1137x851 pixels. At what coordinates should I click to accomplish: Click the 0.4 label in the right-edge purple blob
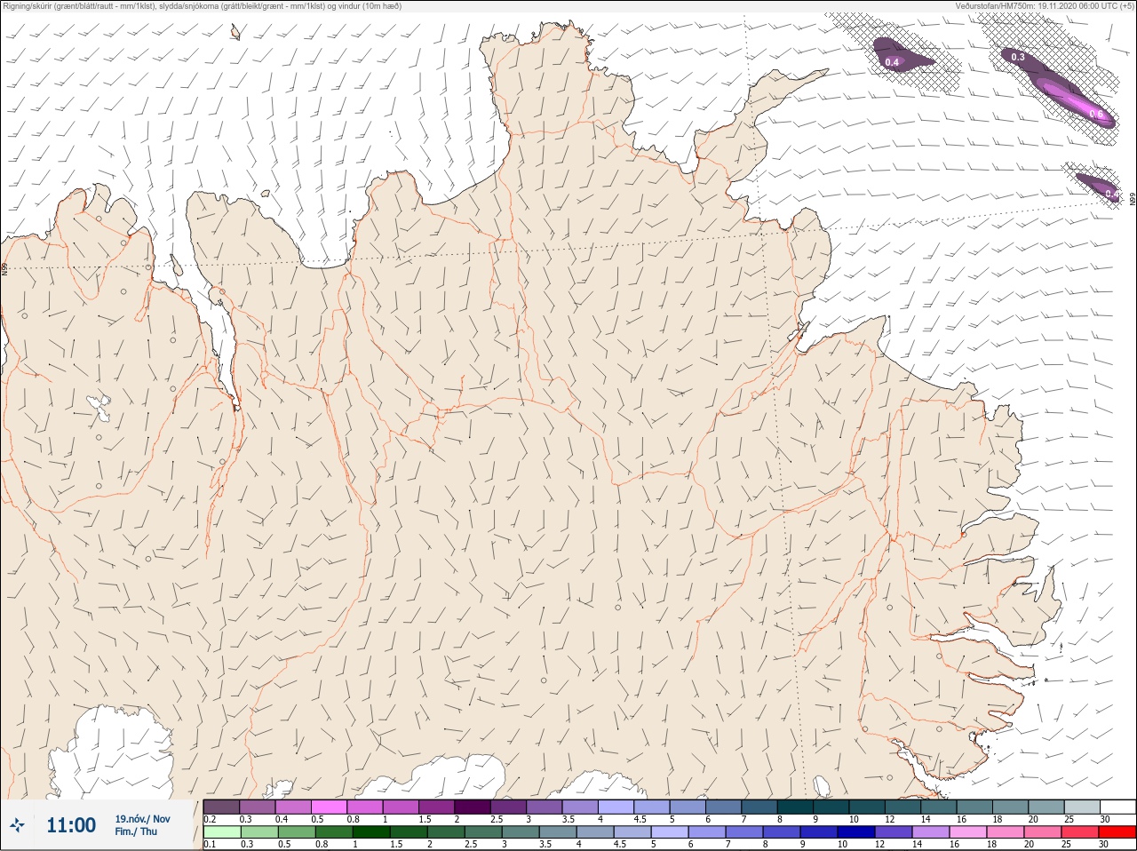pos(1111,194)
